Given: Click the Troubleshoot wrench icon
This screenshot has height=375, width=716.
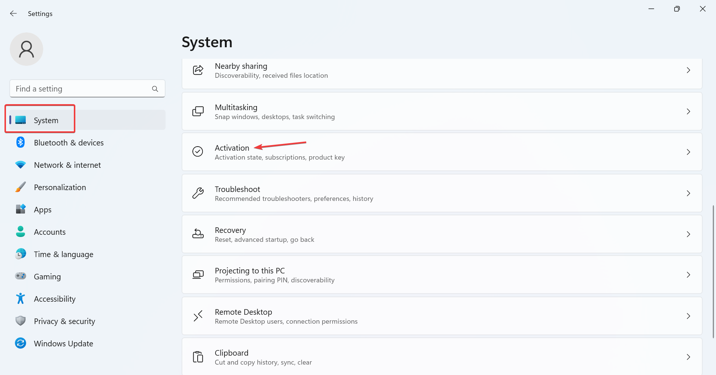Looking at the screenshot, I should click(x=198, y=193).
